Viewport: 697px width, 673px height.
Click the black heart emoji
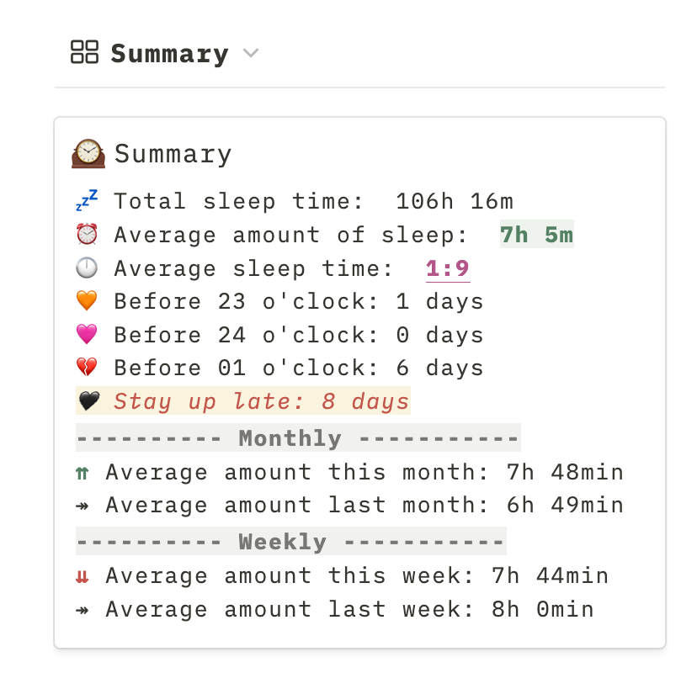pos(89,400)
